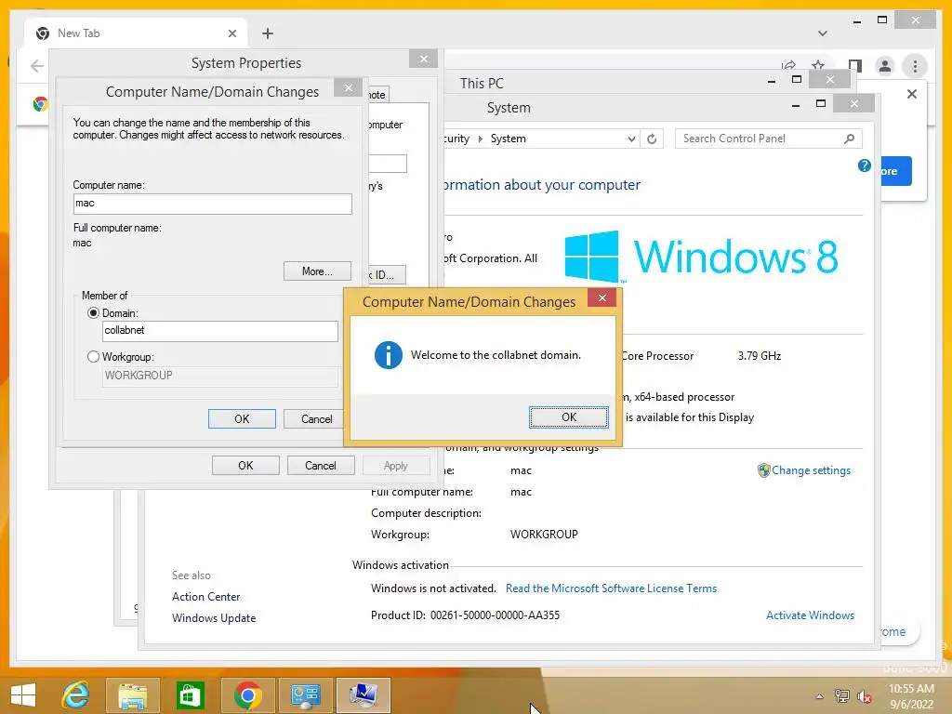The image size is (952, 714).
Task: Click the Product ID 00261-50000-00000-AA355 text
Action: (x=465, y=615)
